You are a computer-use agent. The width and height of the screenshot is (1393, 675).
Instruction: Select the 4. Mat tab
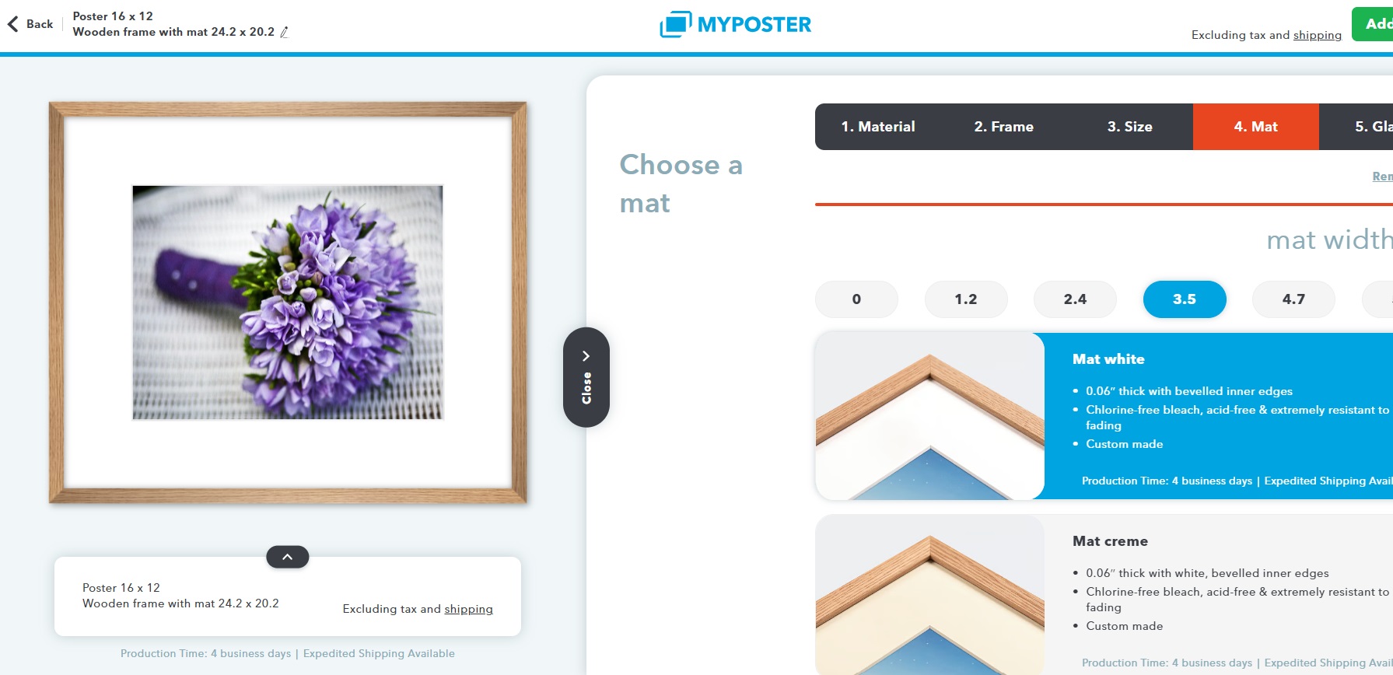click(1256, 127)
